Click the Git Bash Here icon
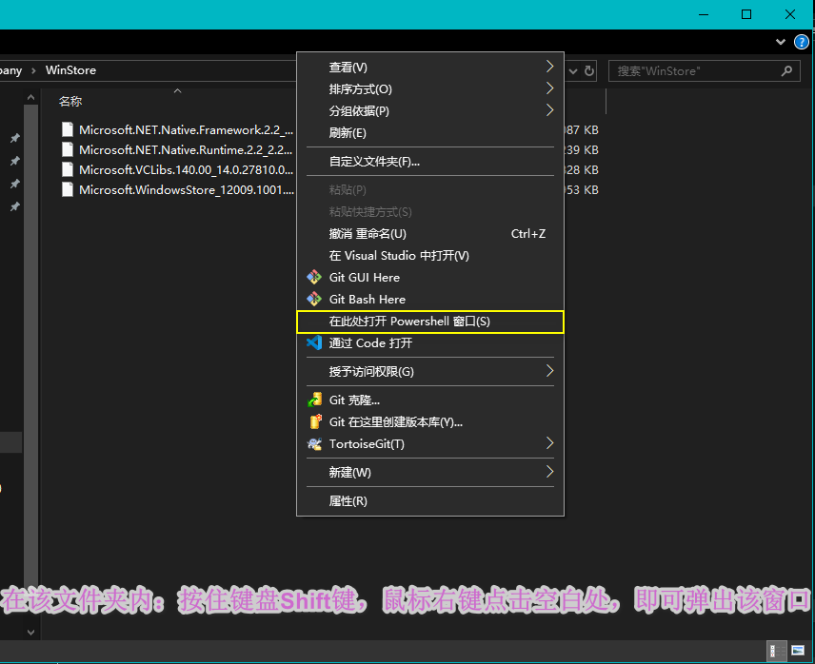 point(314,299)
